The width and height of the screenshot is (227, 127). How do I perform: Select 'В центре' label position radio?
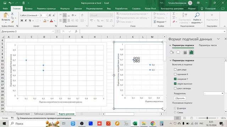[175, 108]
